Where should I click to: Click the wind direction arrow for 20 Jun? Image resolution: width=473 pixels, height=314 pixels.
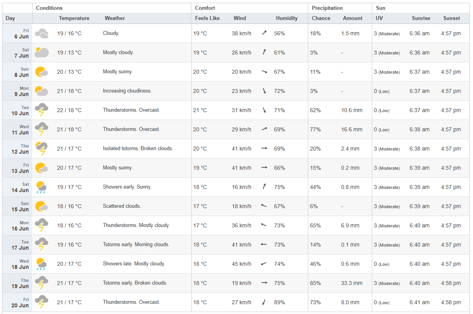(x=264, y=302)
